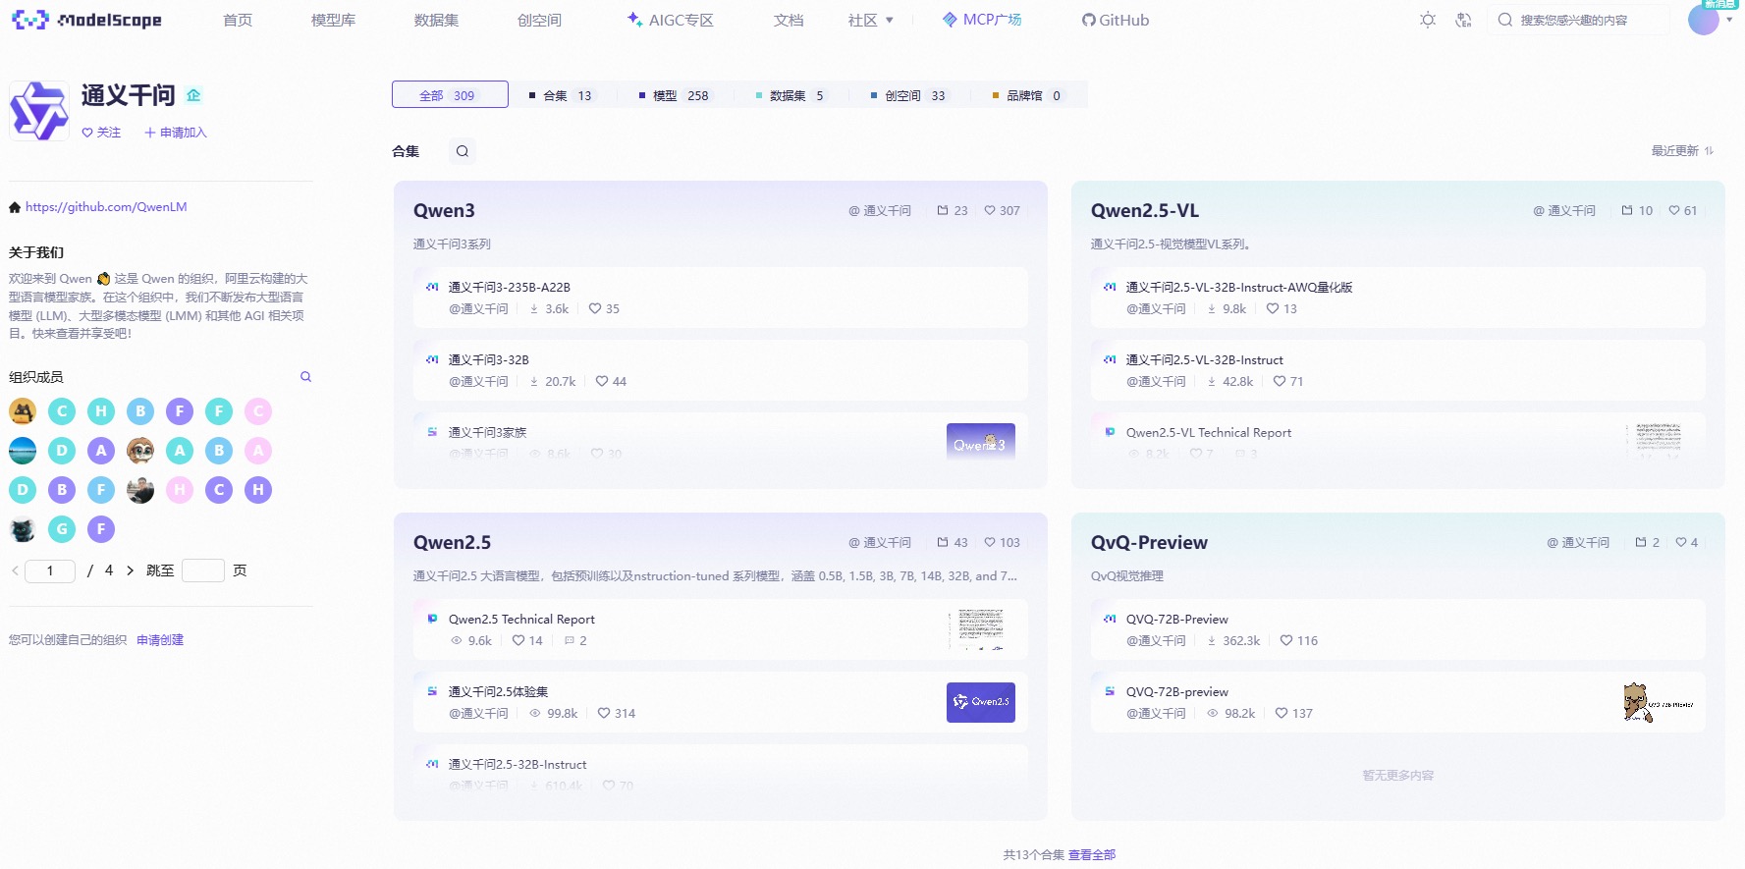Click the like heart on Qwen2.5 collection
The image size is (1745, 869).
pyautogui.click(x=990, y=542)
